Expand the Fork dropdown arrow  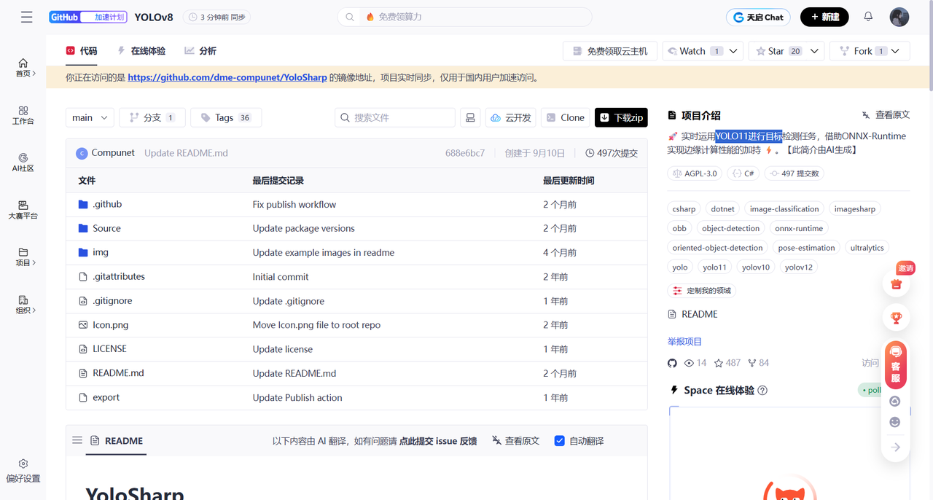pos(896,51)
